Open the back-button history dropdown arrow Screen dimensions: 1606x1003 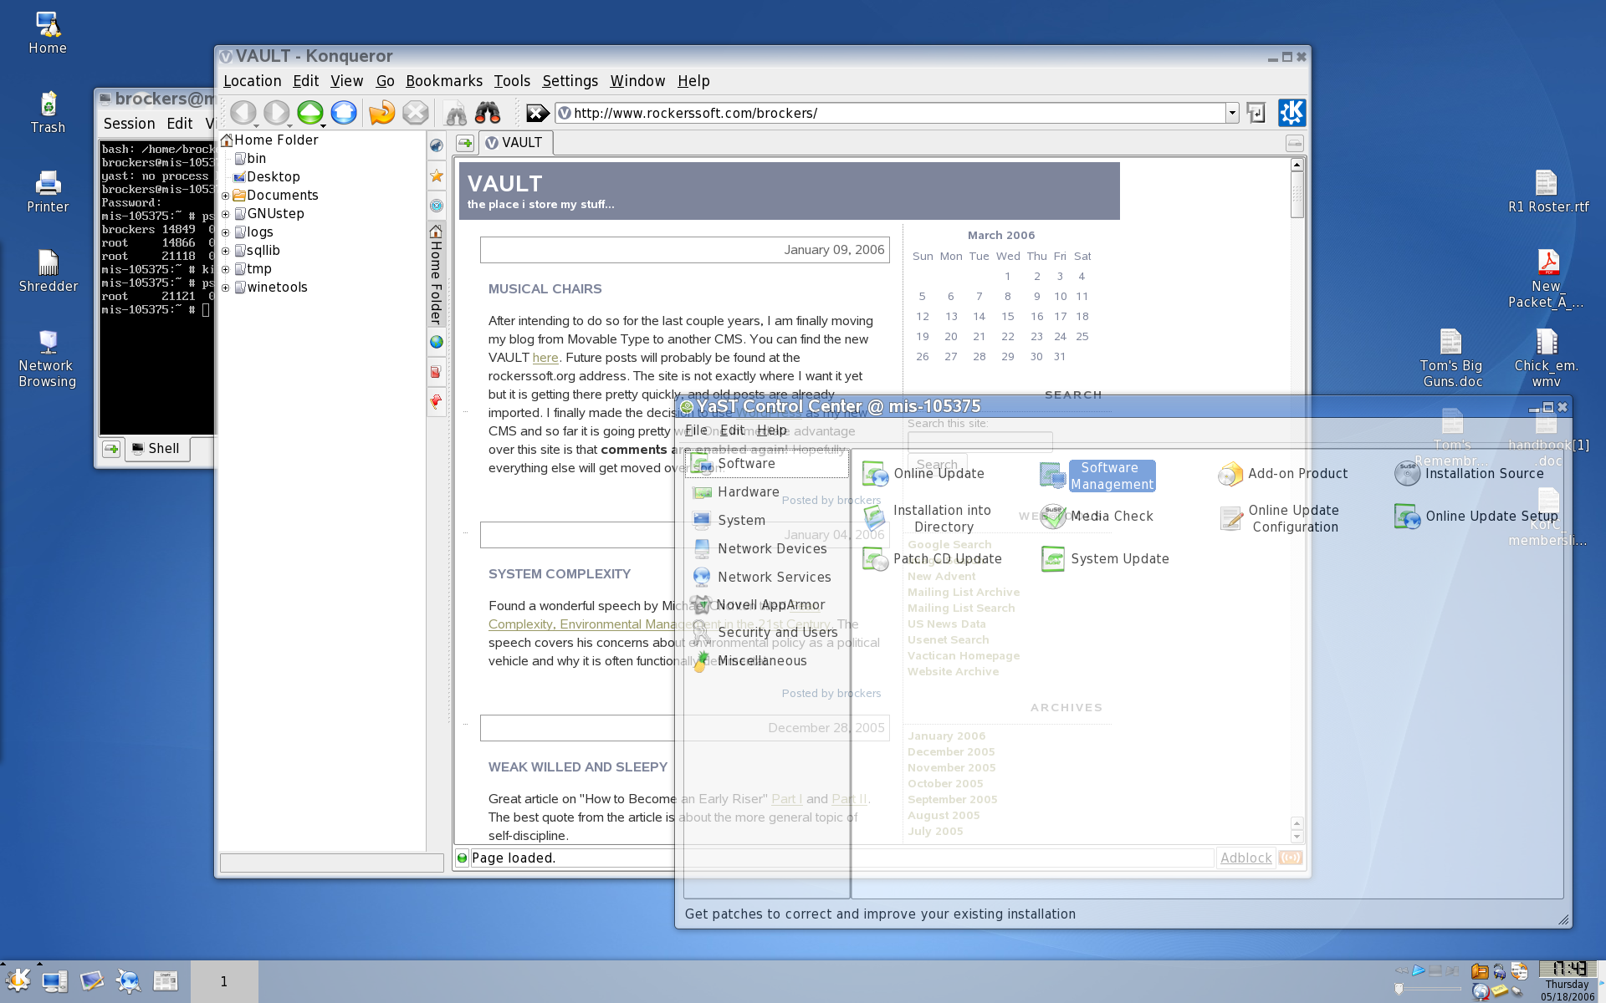point(256,125)
